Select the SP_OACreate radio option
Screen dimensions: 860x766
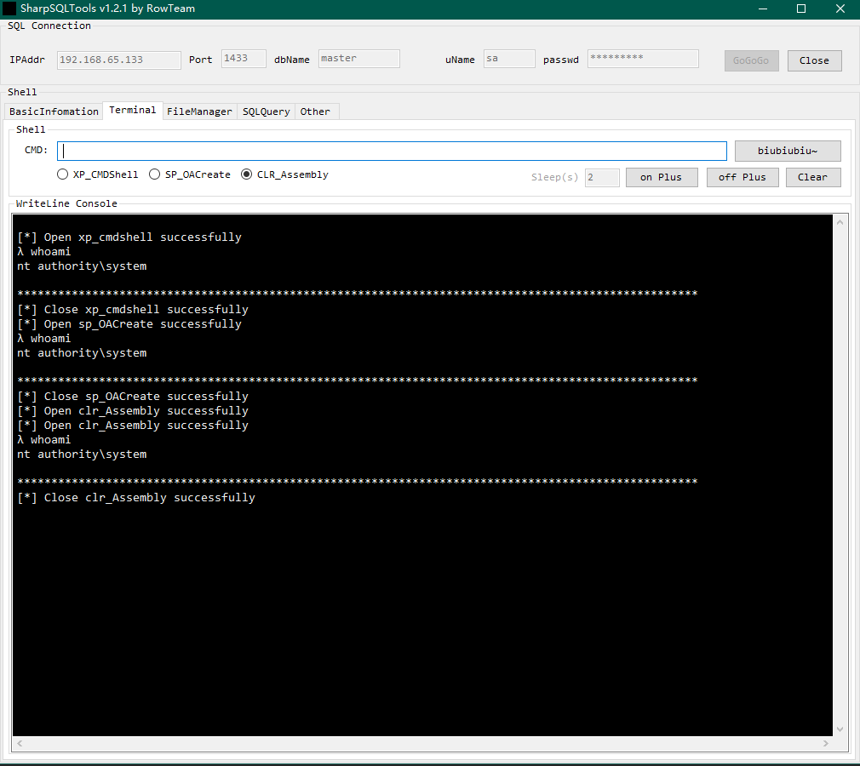coord(190,174)
